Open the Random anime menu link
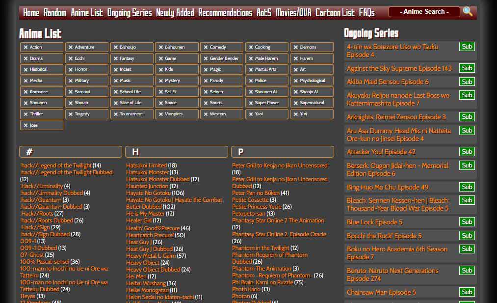The image size is (497, 303). [55, 13]
